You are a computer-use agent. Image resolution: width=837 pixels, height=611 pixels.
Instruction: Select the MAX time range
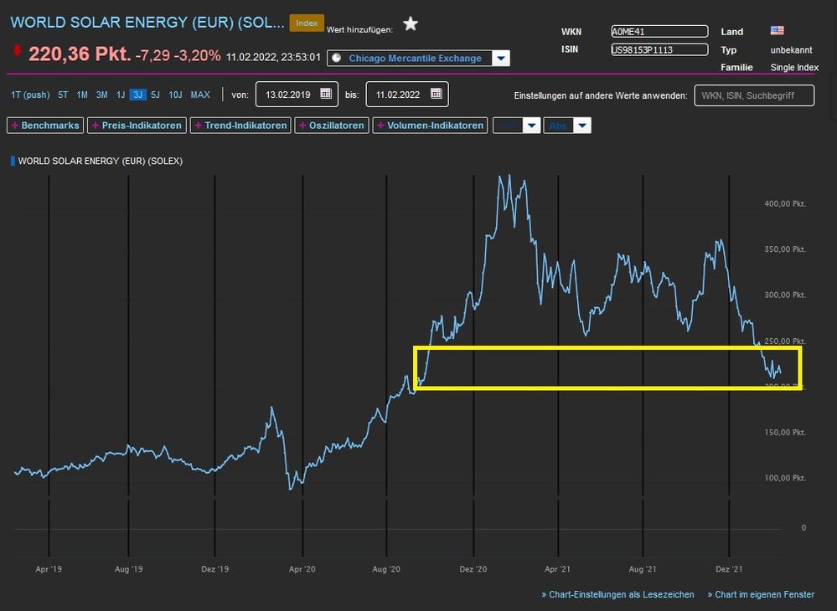[200, 95]
